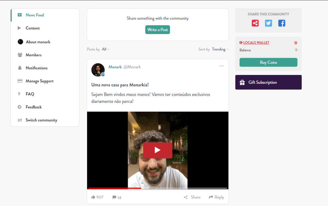Image resolution: width=328 pixels, height=206 pixels.
Task: Click the Gift Subscription button
Action: [x=268, y=82]
